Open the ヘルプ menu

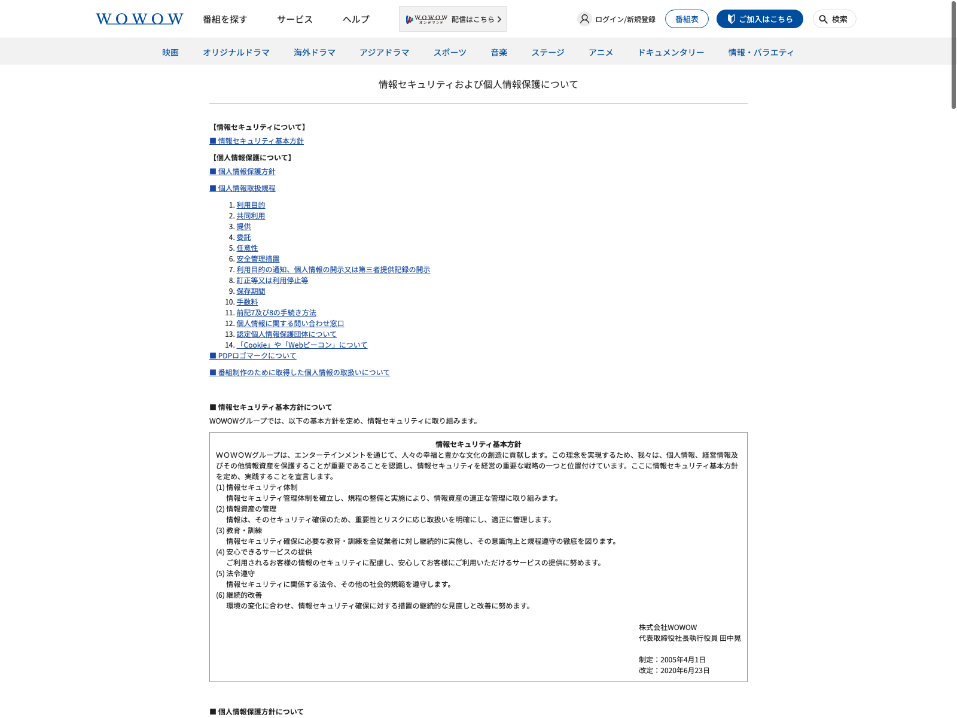[356, 19]
